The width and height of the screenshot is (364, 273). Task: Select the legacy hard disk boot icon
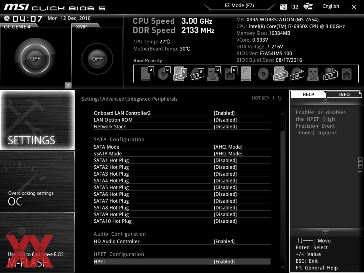[x=246, y=74]
